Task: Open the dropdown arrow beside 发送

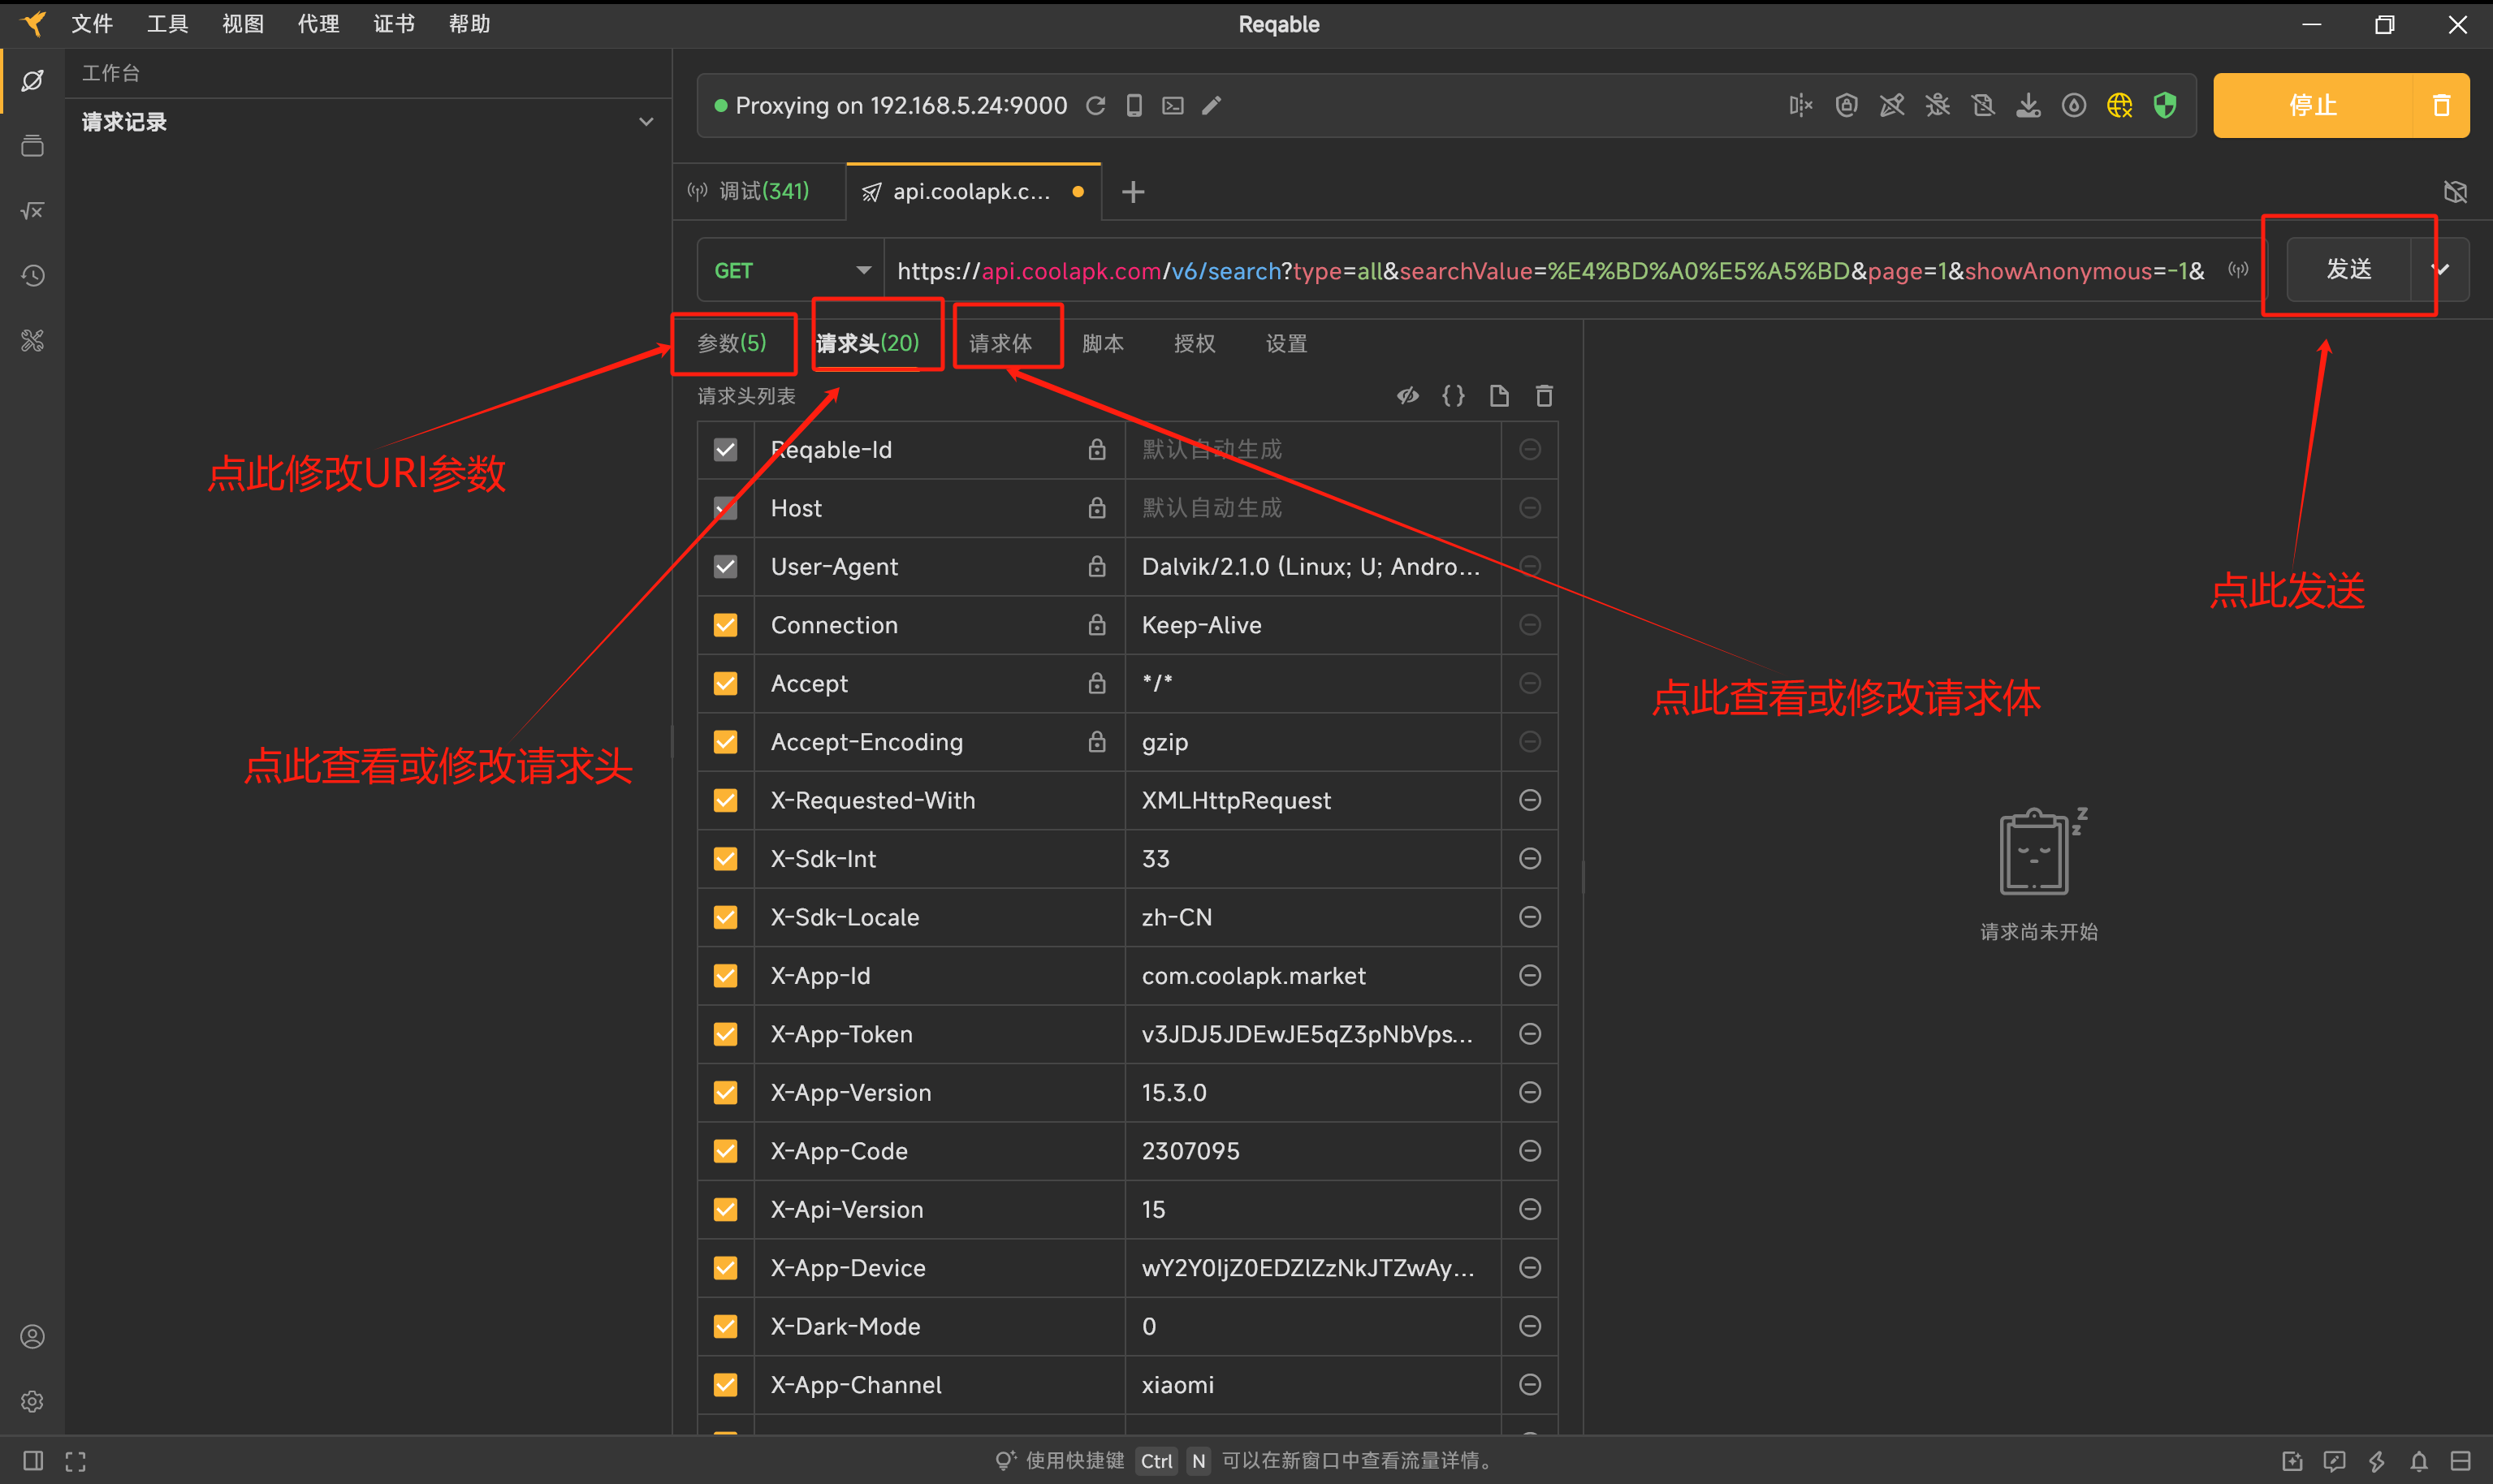Action: pyautogui.click(x=2441, y=269)
